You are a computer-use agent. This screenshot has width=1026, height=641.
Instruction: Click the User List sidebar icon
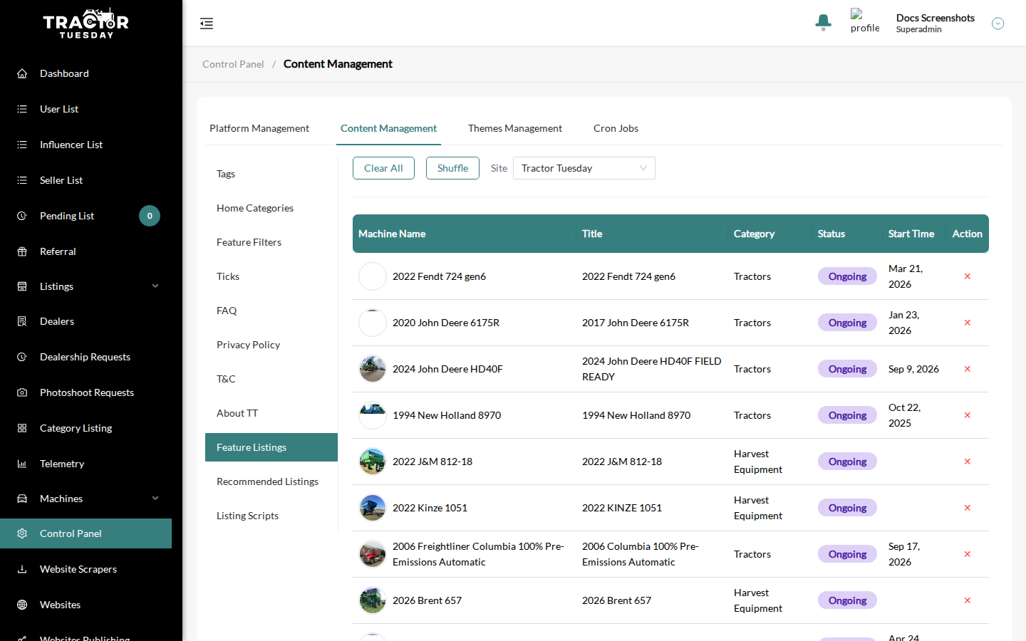[x=22, y=109]
